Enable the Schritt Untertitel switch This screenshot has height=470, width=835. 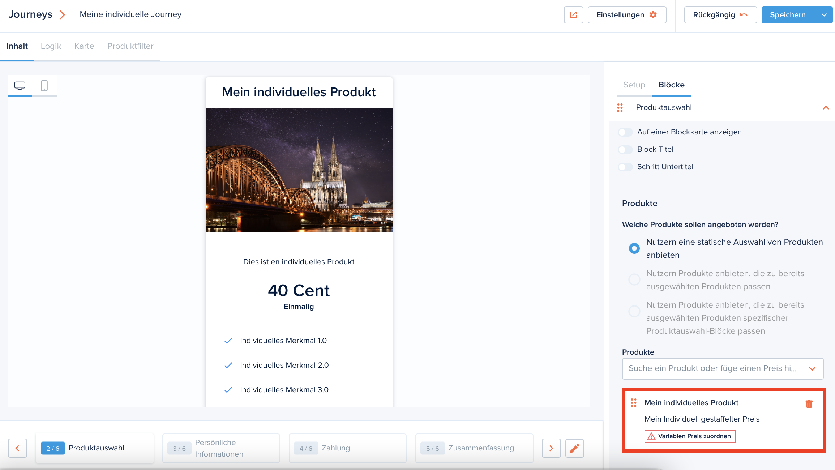[625, 167]
